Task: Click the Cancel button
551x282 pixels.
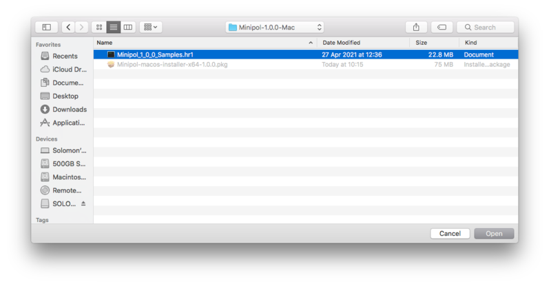Action: (450, 234)
